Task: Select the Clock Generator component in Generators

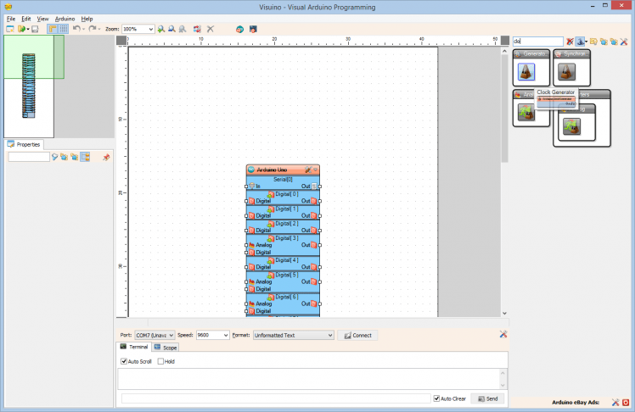Action: point(526,72)
